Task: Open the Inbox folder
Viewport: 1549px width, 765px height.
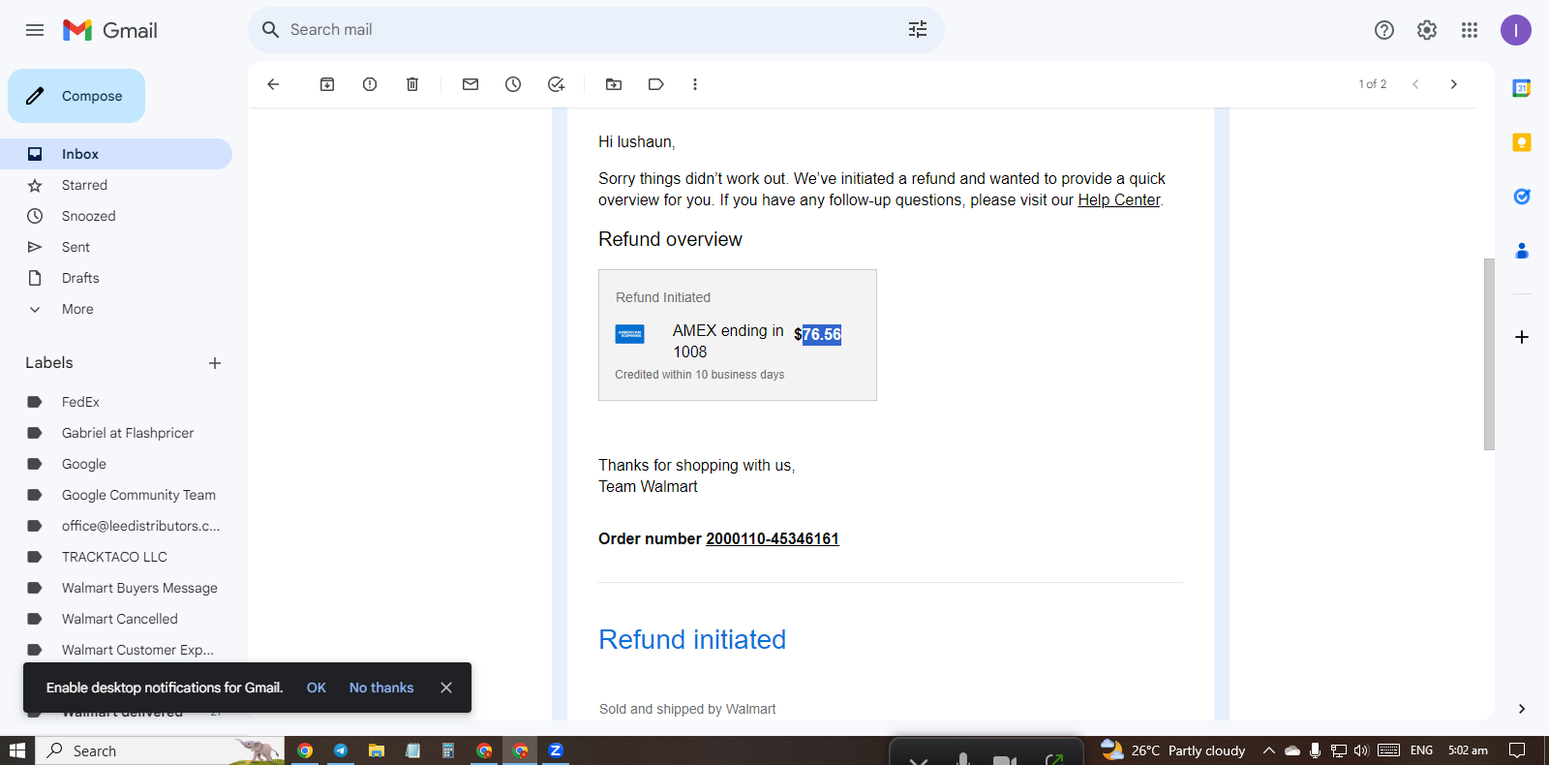Action: tap(116, 154)
